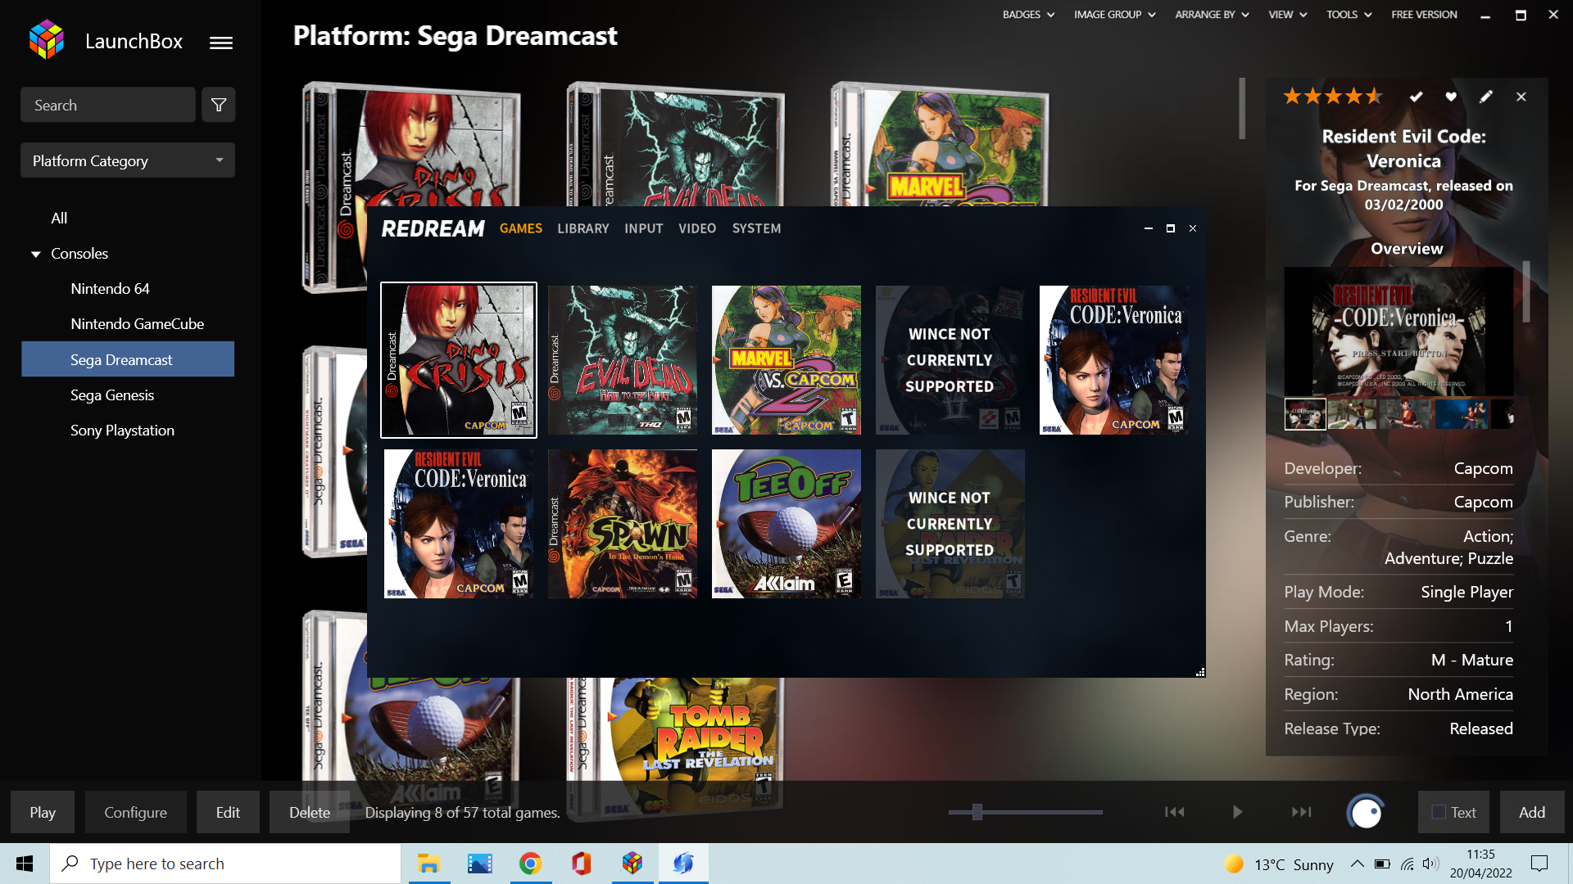The width and height of the screenshot is (1573, 884).
Task: Select Nintendo GameCube platform
Action: [x=137, y=324]
